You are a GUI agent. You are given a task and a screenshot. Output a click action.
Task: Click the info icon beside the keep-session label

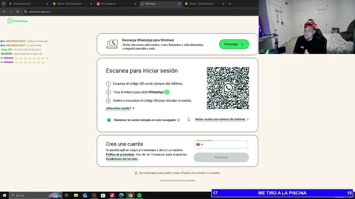(178, 120)
